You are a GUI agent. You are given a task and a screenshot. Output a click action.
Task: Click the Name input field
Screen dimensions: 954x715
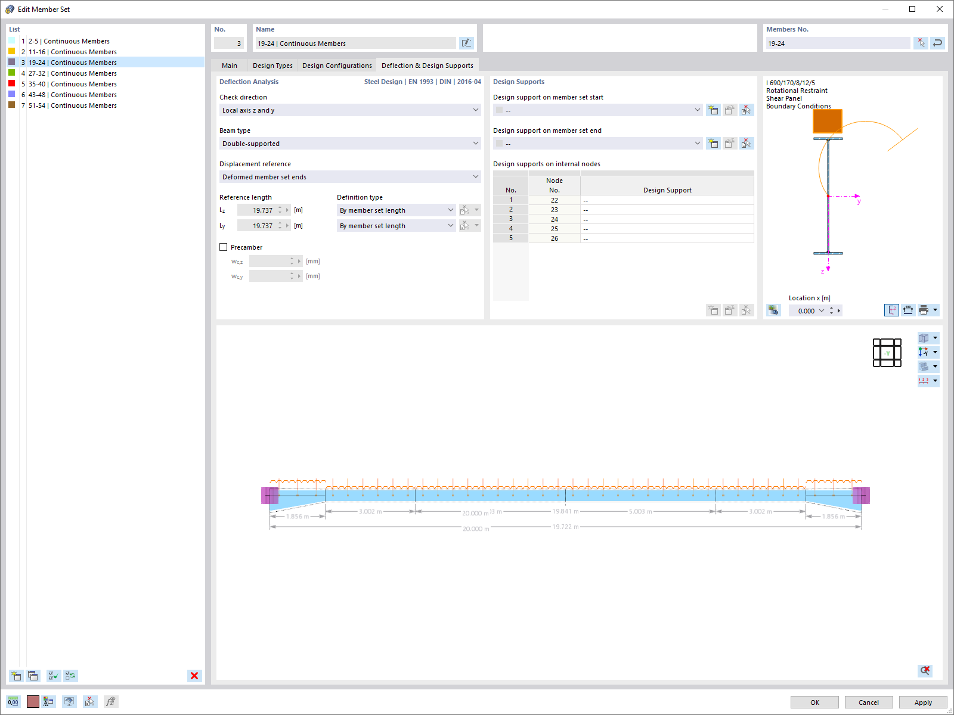click(x=356, y=43)
